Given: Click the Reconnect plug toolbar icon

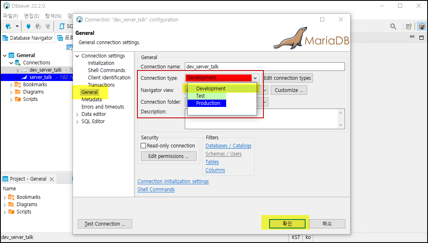Looking at the screenshot, I should [x=38, y=26].
